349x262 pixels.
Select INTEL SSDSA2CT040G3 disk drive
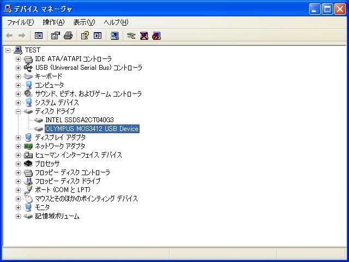80,120
